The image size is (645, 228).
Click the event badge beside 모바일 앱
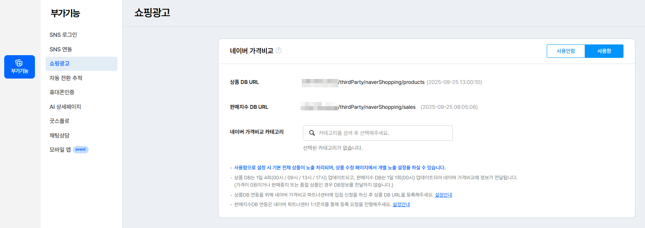click(81, 150)
